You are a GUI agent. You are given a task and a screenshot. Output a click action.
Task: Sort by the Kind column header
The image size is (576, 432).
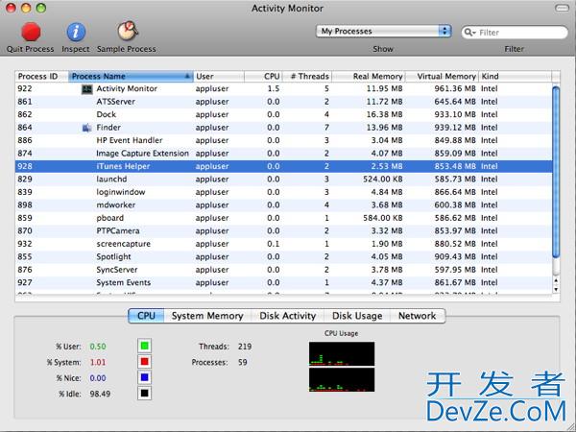pyautogui.click(x=515, y=77)
